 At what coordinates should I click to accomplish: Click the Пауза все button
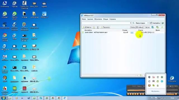pos(105,27)
